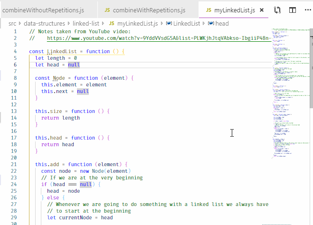
Task: Open the src breadcrumb dropdown
Action: 12,24
